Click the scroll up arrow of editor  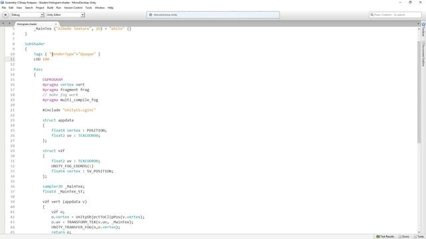(x=419, y=29)
